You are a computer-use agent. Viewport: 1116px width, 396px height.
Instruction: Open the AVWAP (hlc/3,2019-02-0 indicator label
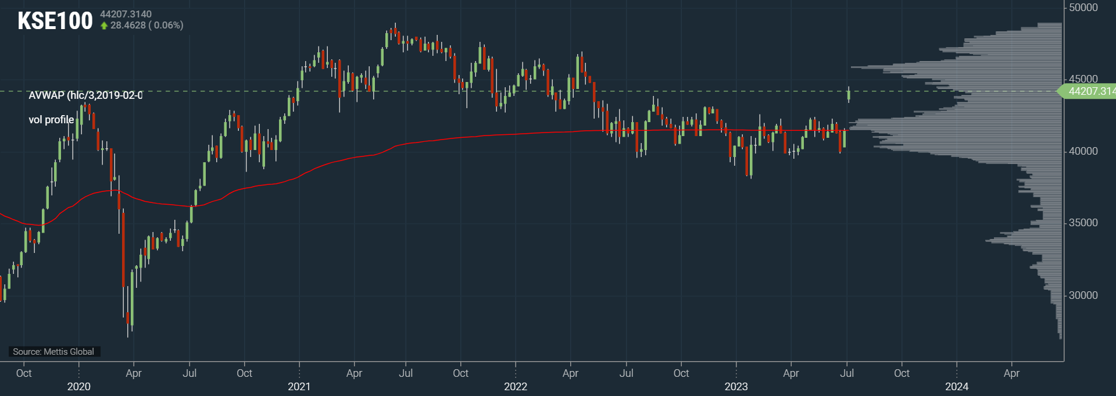[85, 95]
